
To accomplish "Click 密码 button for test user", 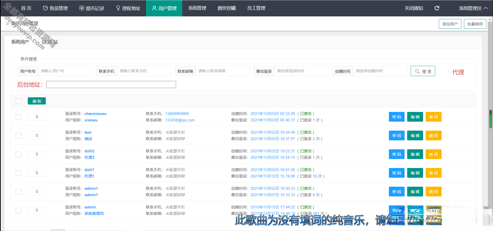I will click(397, 135).
